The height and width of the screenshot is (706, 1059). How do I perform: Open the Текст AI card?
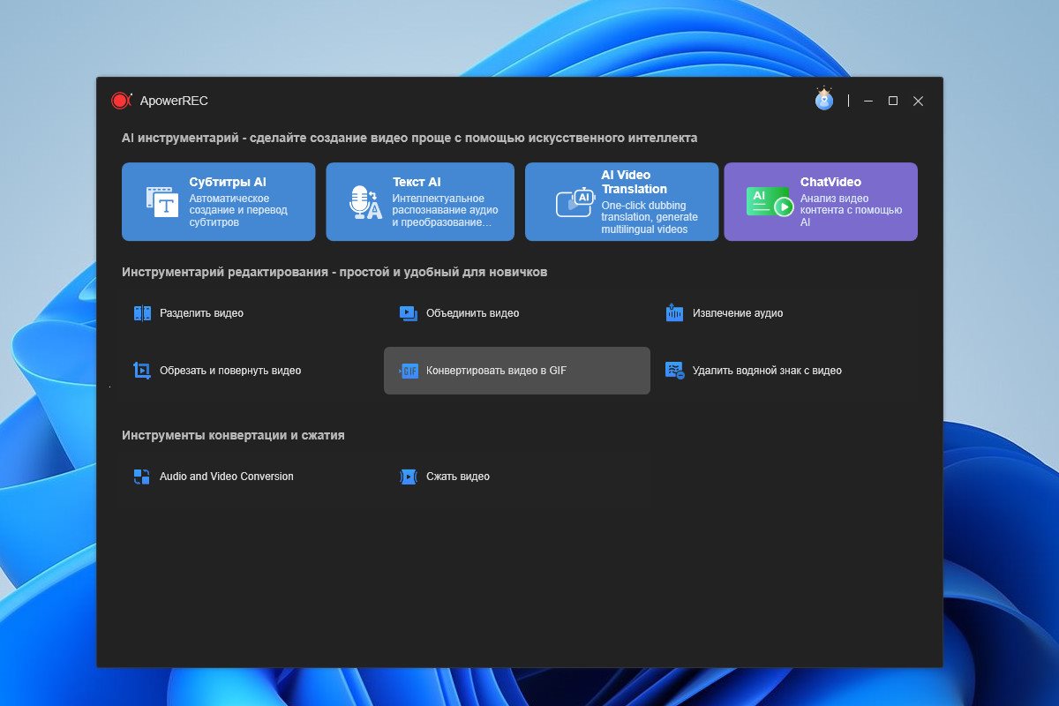tap(420, 201)
